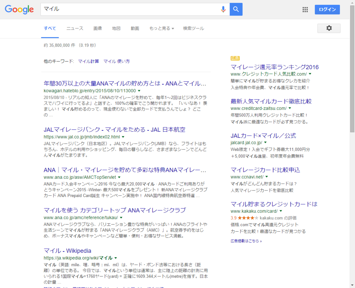Open 検索ツール options
Screen dimensions: 355x288
(193, 28)
